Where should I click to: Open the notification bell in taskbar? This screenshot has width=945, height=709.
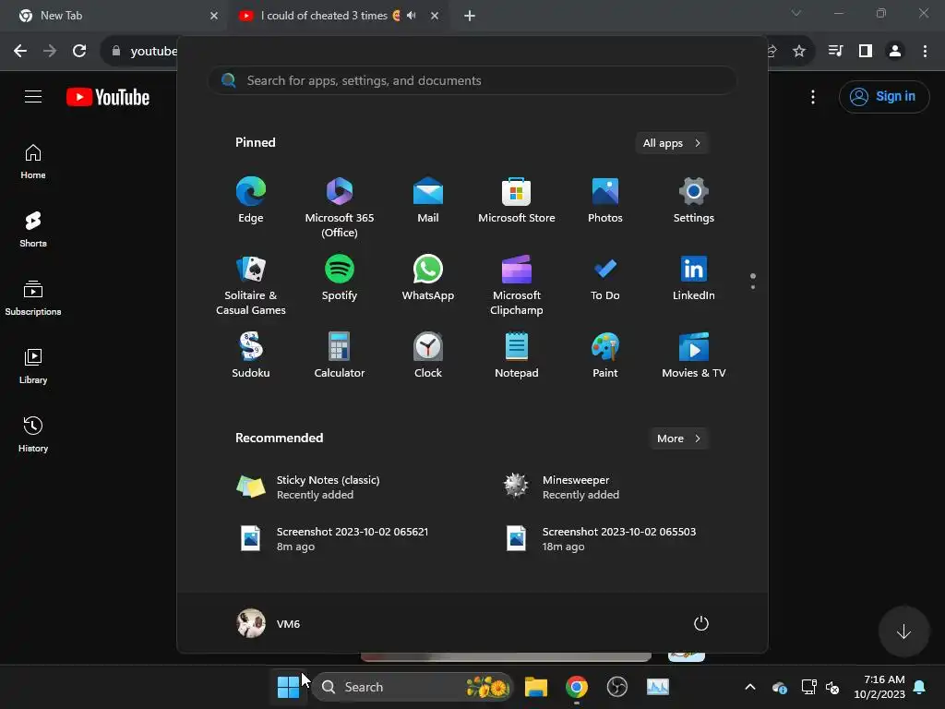(x=920, y=687)
